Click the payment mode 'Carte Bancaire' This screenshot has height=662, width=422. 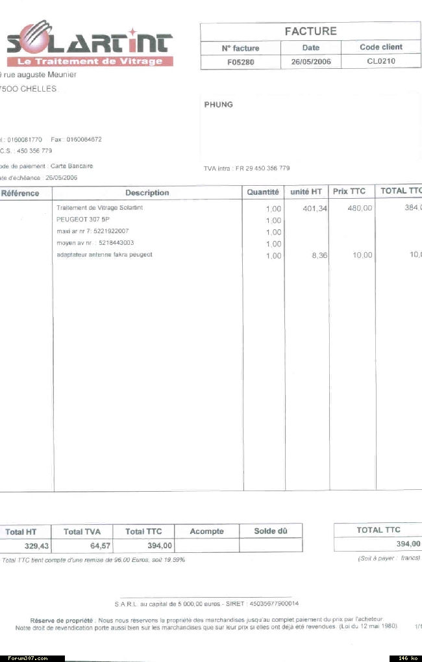coord(71,166)
